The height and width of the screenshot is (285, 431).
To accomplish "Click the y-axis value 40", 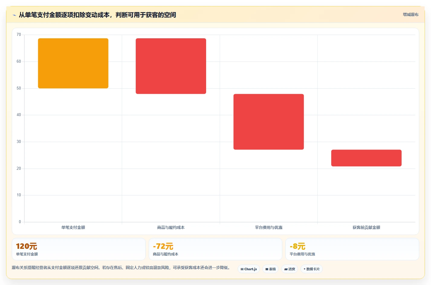I will [x=19, y=115].
